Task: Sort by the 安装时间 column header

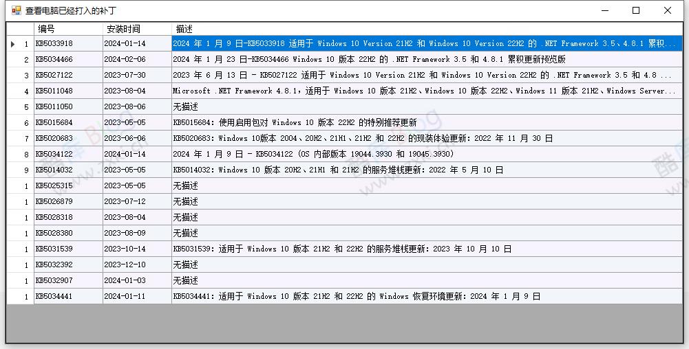Action: pyautogui.click(x=136, y=29)
